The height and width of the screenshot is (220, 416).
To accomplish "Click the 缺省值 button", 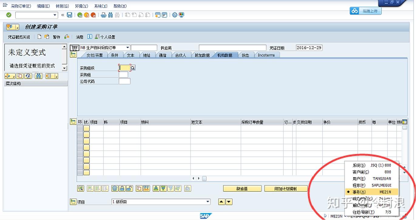I will [242, 188].
